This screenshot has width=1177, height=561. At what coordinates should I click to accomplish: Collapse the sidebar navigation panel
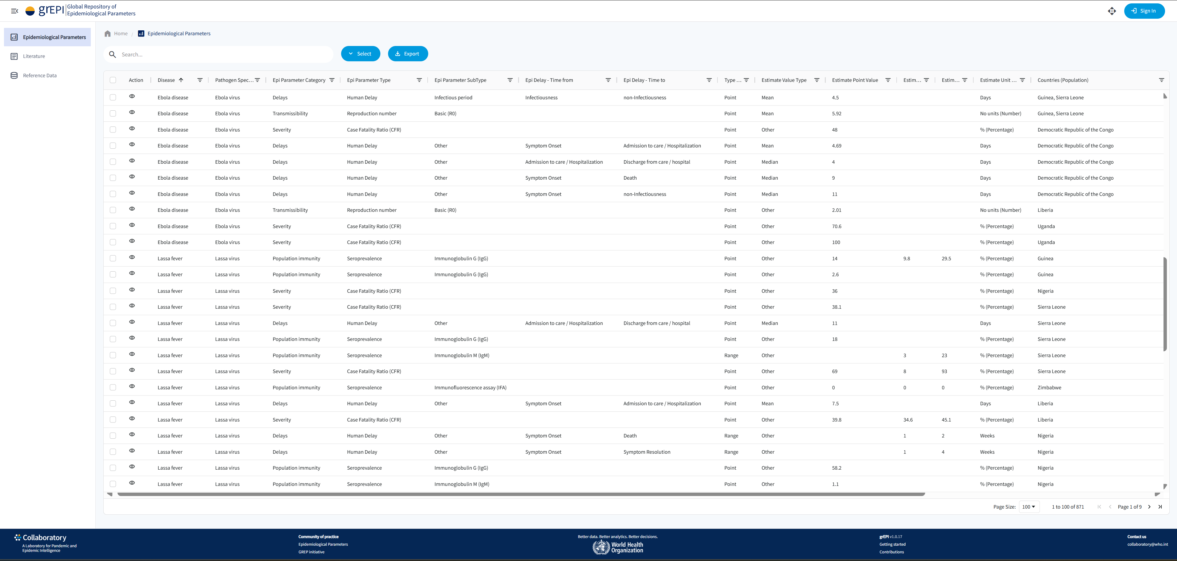(14, 10)
